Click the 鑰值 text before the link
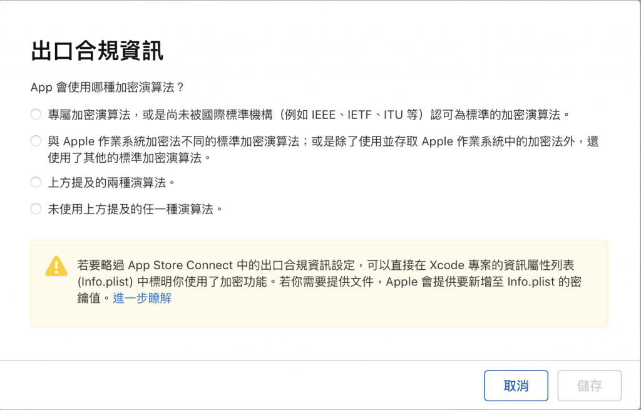The height and width of the screenshot is (410, 641). 89,298
